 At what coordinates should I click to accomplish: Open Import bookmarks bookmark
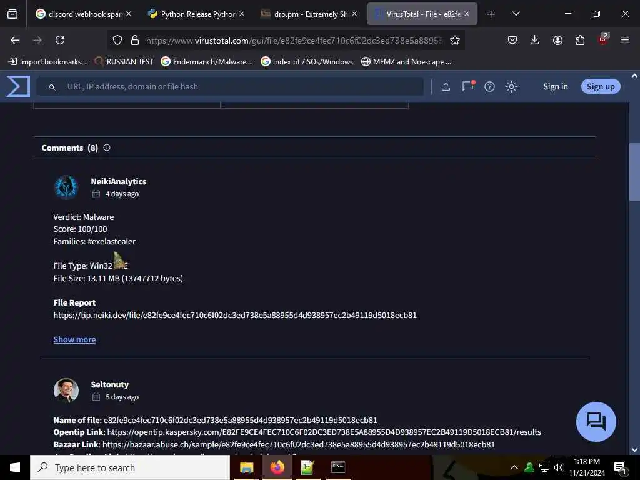(47, 62)
